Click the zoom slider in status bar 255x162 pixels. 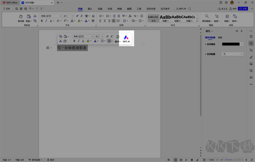[x=233, y=160]
